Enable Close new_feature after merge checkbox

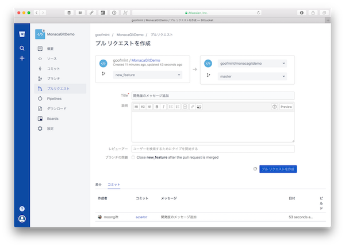point(133,157)
